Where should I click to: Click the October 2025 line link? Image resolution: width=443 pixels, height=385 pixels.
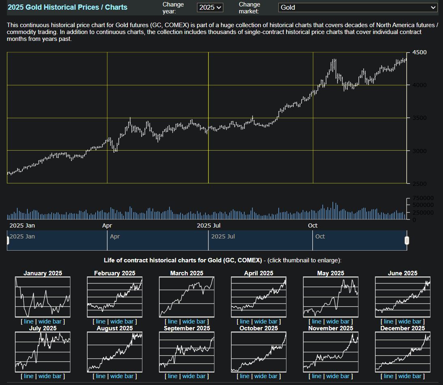245,376
